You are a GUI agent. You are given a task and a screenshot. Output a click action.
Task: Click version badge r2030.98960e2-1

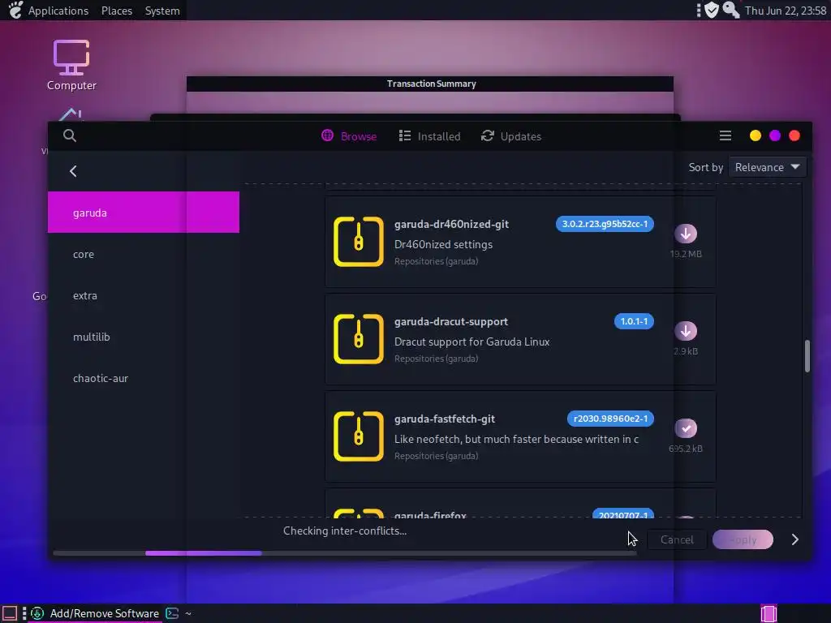[x=610, y=419]
